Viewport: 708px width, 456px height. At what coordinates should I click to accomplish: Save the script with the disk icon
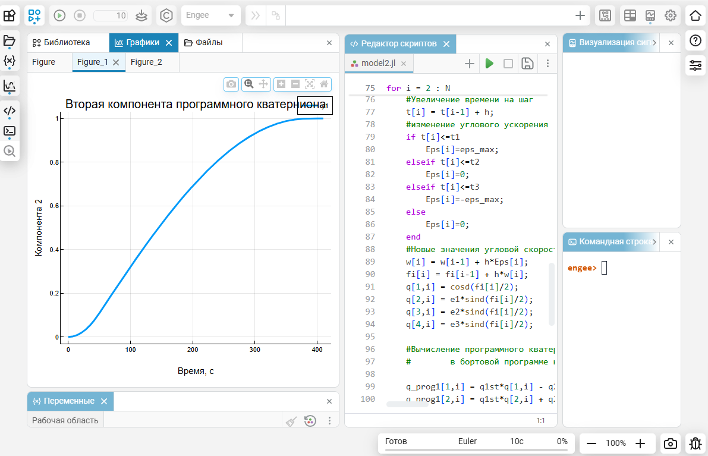pyautogui.click(x=527, y=64)
